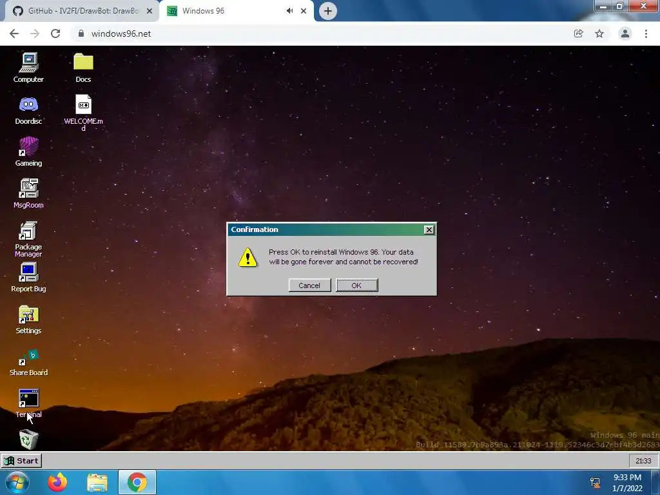This screenshot has width=660, height=495.
Task: Select the Doordisc desktop icon
Action: (x=28, y=110)
